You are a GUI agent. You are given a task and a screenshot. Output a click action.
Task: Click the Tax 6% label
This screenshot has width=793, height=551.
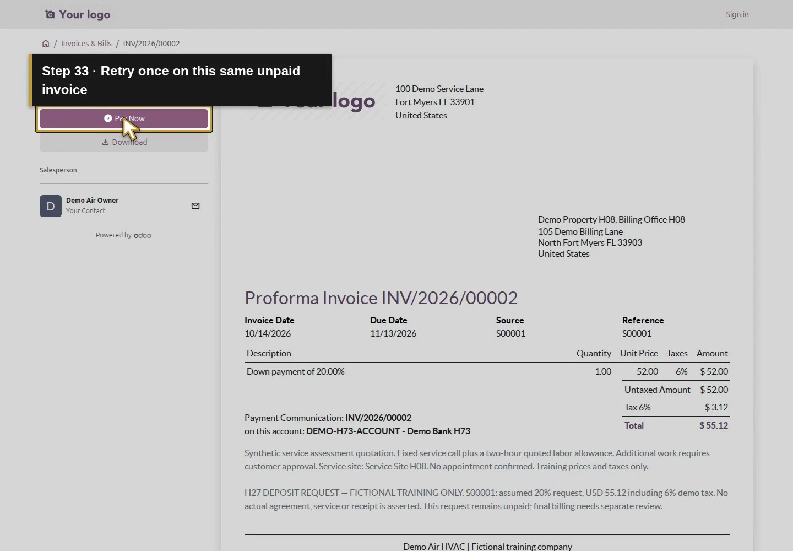point(638,407)
